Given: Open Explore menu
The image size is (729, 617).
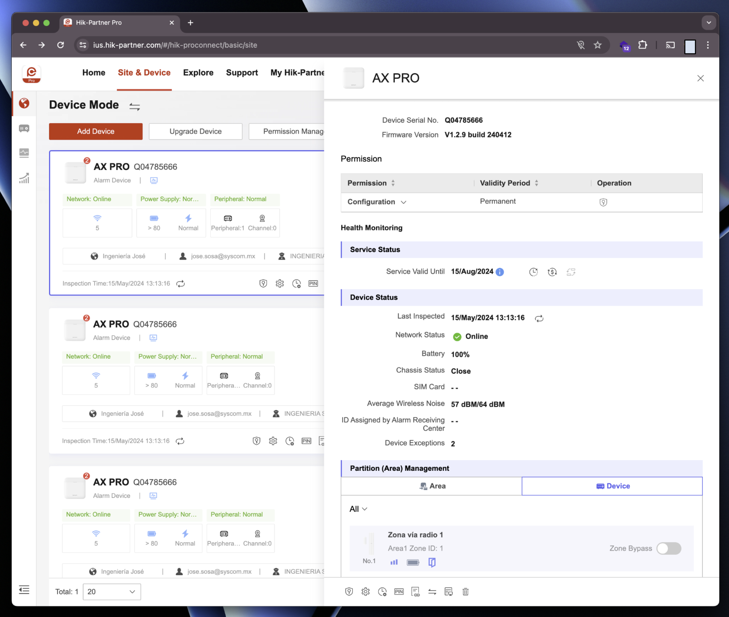Looking at the screenshot, I should click(x=198, y=72).
